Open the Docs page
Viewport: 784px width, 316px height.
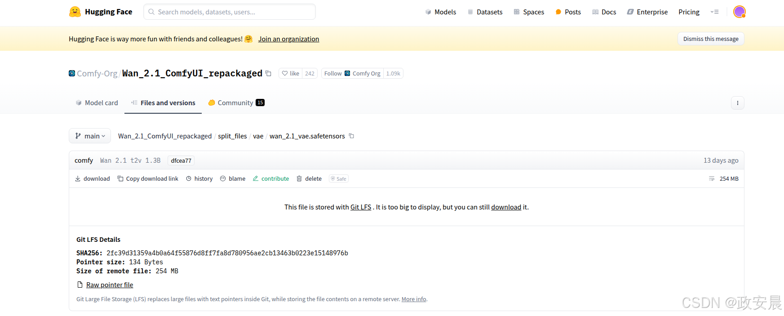click(x=604, y=12)
